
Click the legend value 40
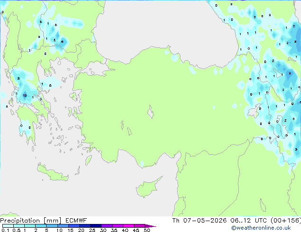125,230
